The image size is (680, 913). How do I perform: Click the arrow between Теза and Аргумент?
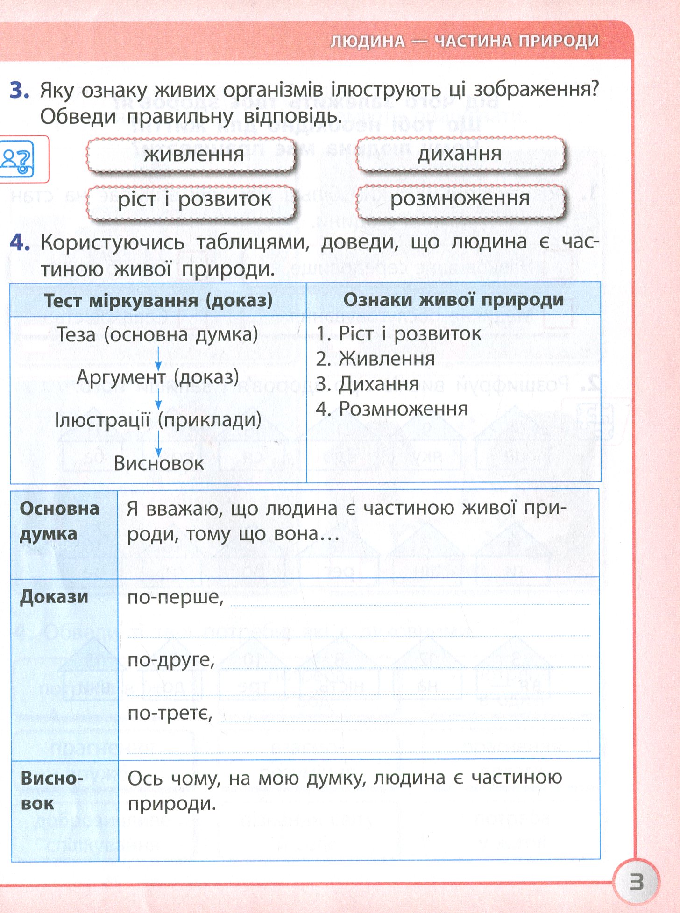(158, 359)
